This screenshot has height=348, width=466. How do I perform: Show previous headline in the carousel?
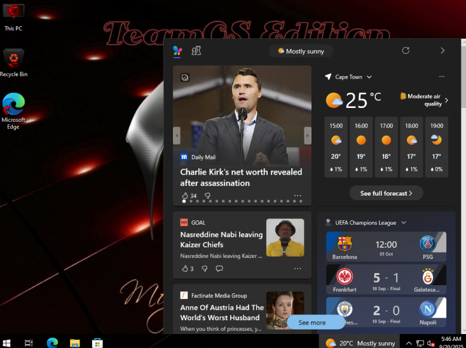point(177,136)
